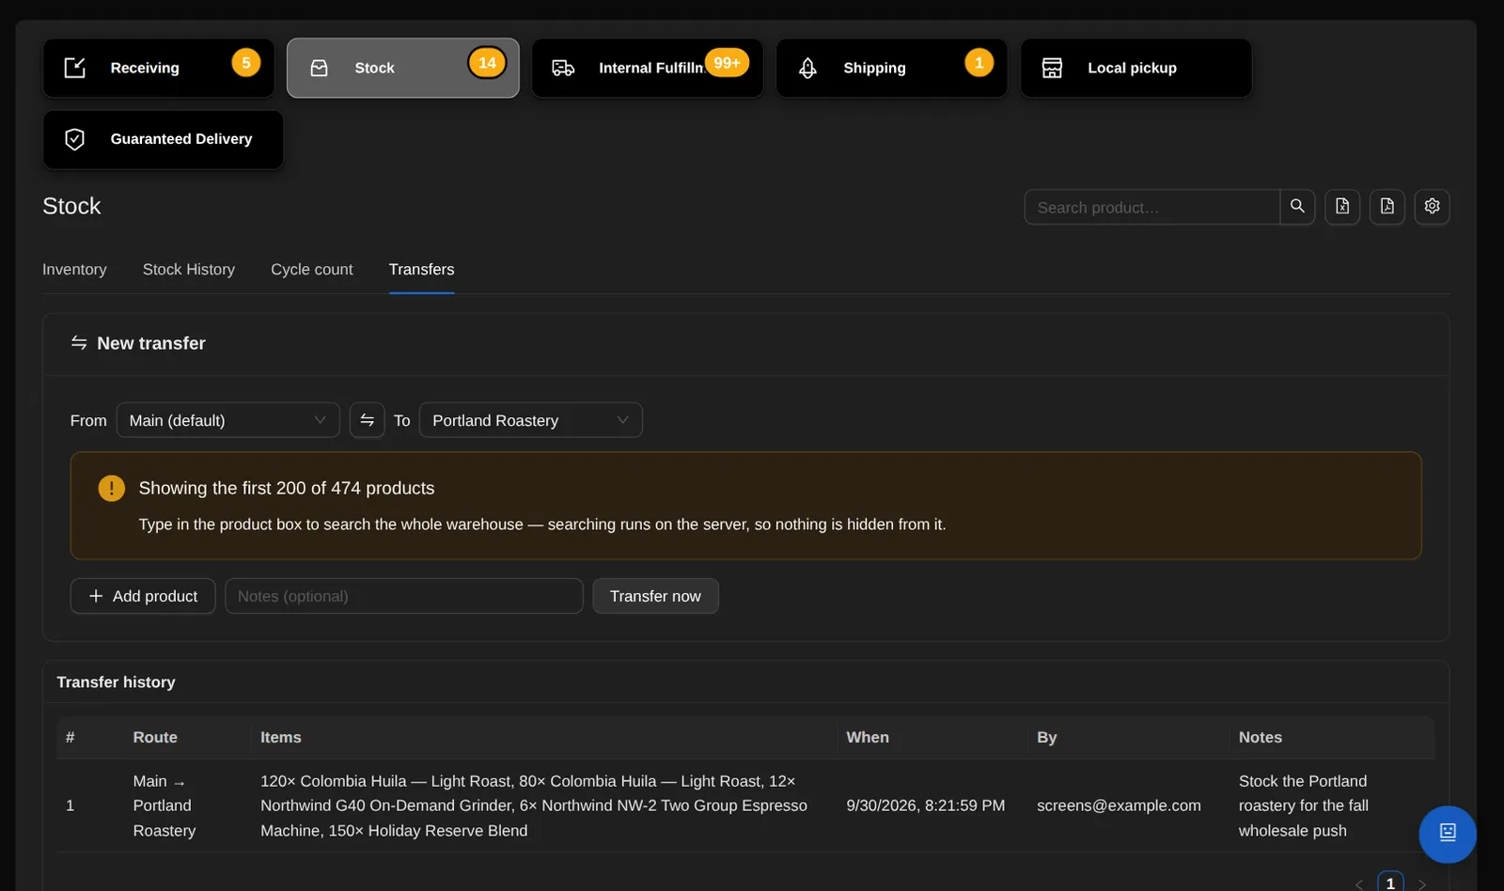Image resolution: width=1504 pixels, height=891 pixels.
Task: Open the To warehouse dropdown
Action: pyautogui.click(x=531, y=420)
